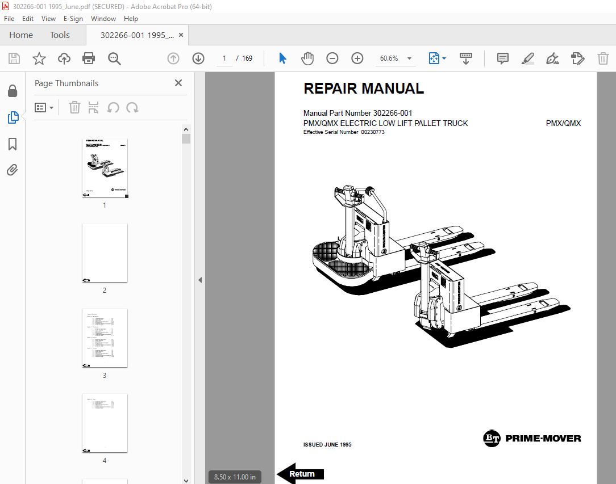Click the scissors icon in thumbnails panel
The width and height of the screenshot is (616, 484).
pyautogui.click(x=94, y=107)
